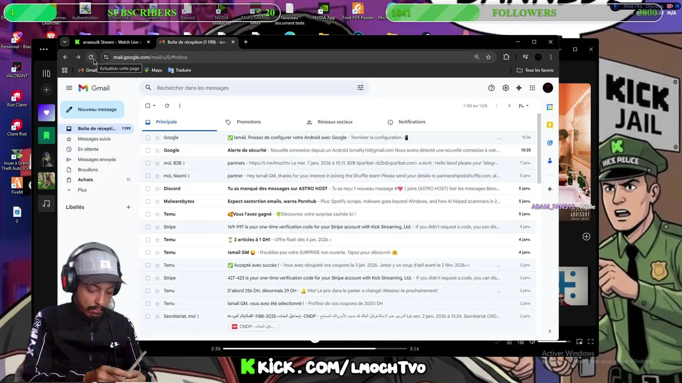Viewport: 682px width, 383px height.
Task: Star the Discord email
Action: click(x=157, y=188)
